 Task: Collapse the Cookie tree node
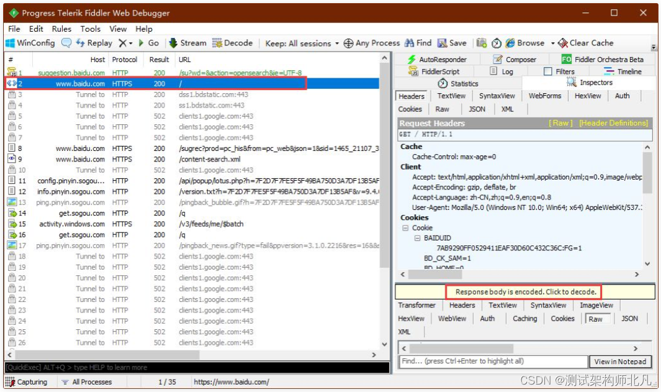(405, 228)
